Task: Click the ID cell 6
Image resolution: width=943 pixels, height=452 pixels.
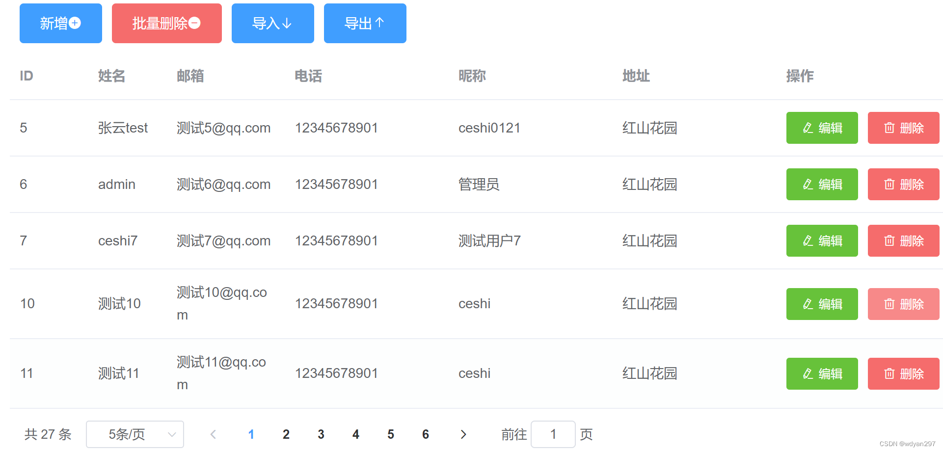Action: tap(23, 185)
